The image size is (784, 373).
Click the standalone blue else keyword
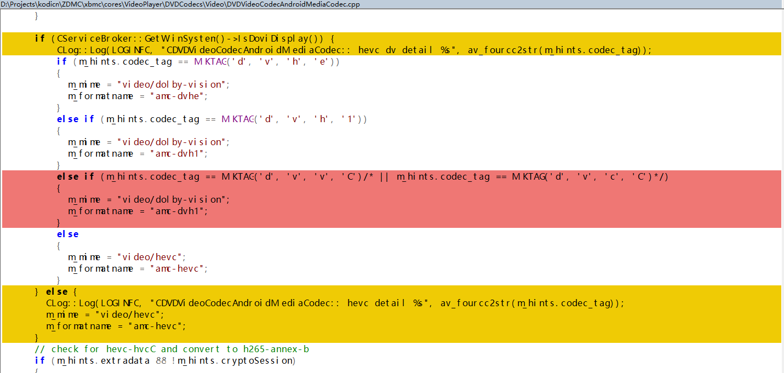tap(67, 234)
